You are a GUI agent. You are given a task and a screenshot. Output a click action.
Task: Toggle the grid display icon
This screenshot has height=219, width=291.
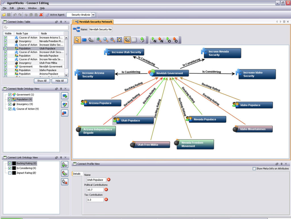134,40
